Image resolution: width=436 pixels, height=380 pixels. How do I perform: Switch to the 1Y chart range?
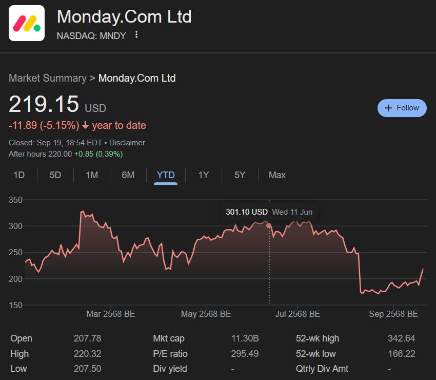tap(204, 175)
